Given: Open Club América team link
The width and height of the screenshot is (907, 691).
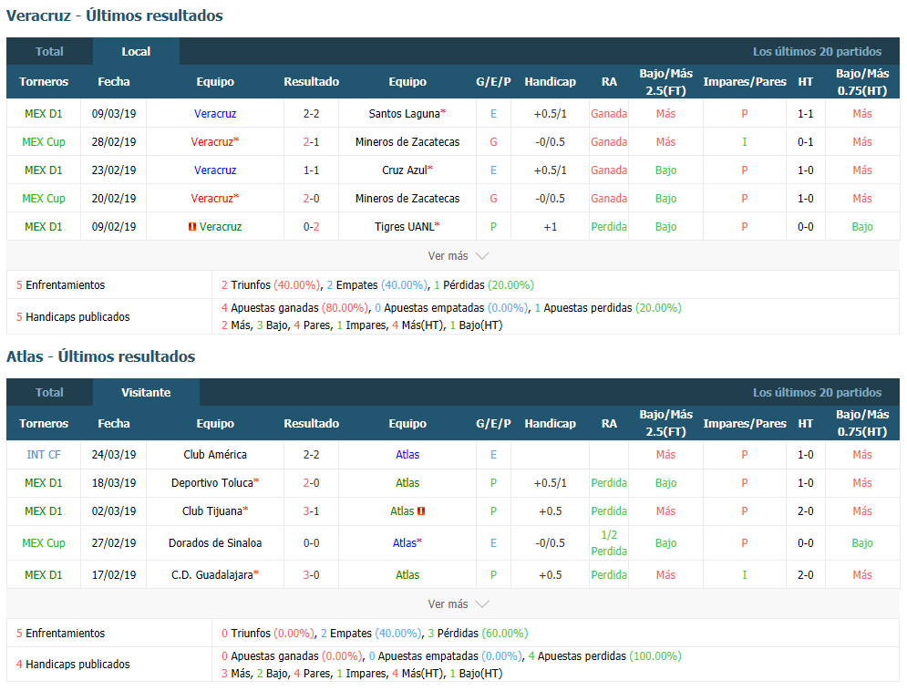Looking at the screenshot, I should pos(215,455).
